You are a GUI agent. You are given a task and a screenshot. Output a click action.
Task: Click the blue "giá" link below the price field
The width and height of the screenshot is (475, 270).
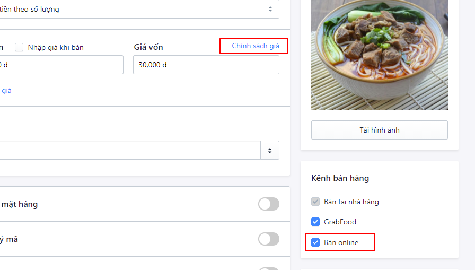(x=6, y=91)
